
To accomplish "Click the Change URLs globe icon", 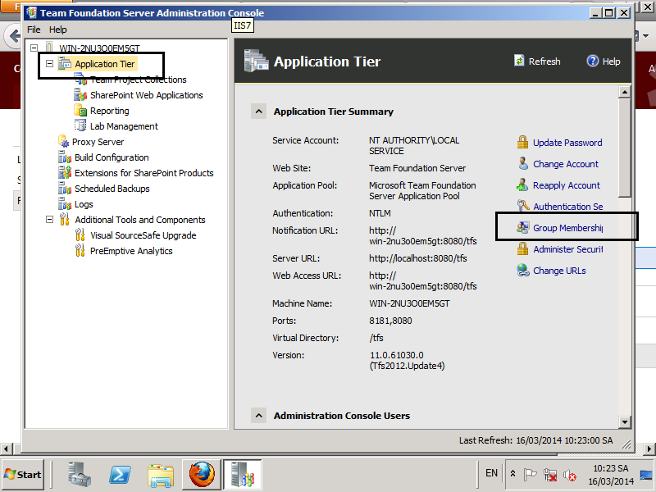I will (523, 271).
